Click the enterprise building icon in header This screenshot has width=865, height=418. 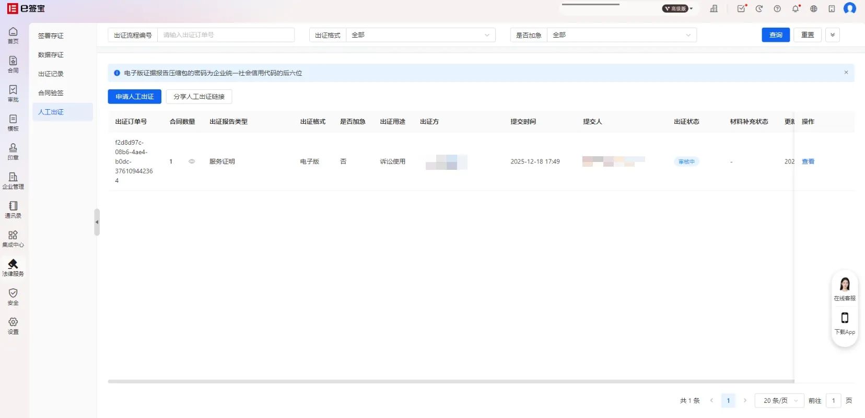(714, 8)
